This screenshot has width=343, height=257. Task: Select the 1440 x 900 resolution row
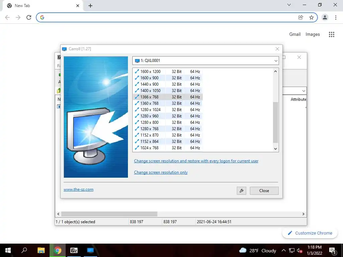click(167, 84)
